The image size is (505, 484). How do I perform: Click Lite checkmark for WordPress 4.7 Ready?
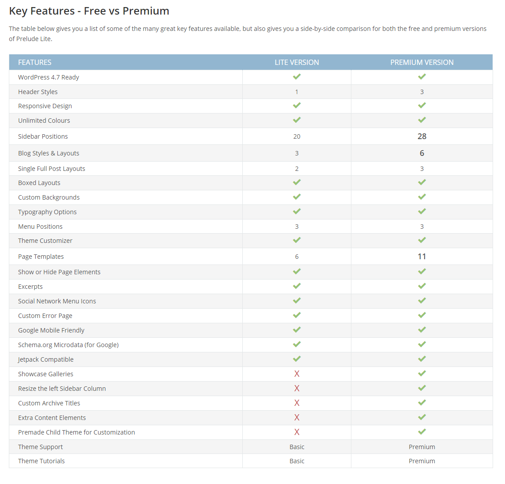pyautogui.click(x=297, y=77)
